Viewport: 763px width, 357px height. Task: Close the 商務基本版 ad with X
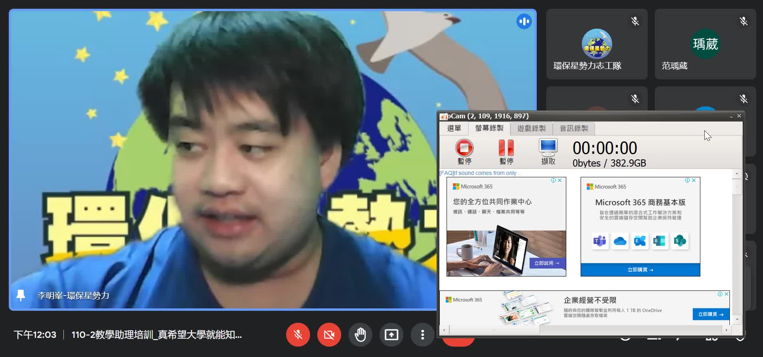coord(694,180)
